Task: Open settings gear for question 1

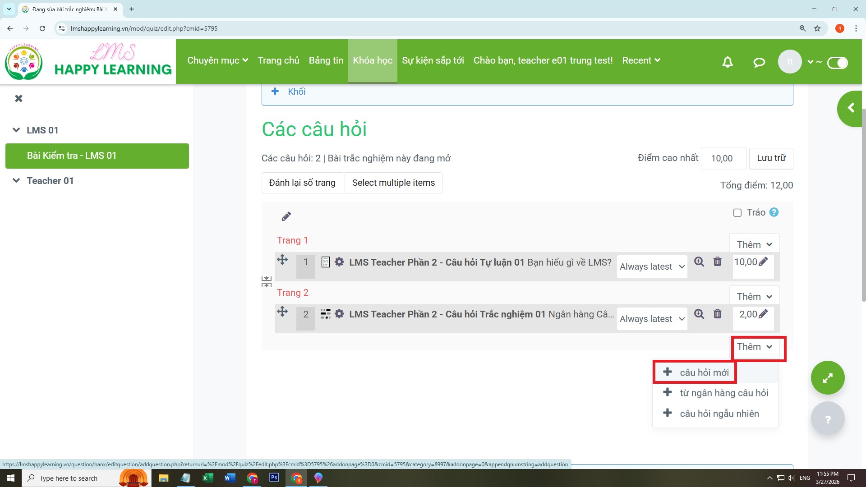Action: pyautogui.click(x=339, y=262)
